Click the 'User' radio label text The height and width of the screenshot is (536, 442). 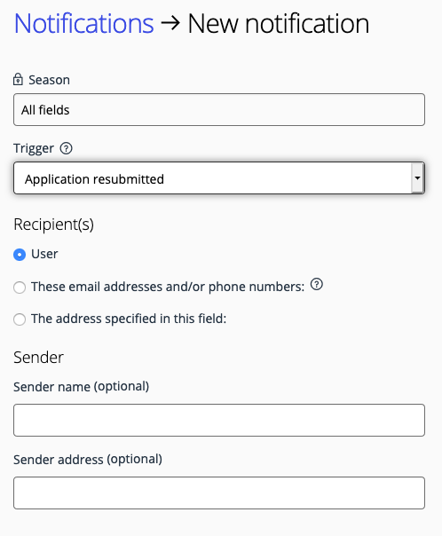[x=44, y=254]
